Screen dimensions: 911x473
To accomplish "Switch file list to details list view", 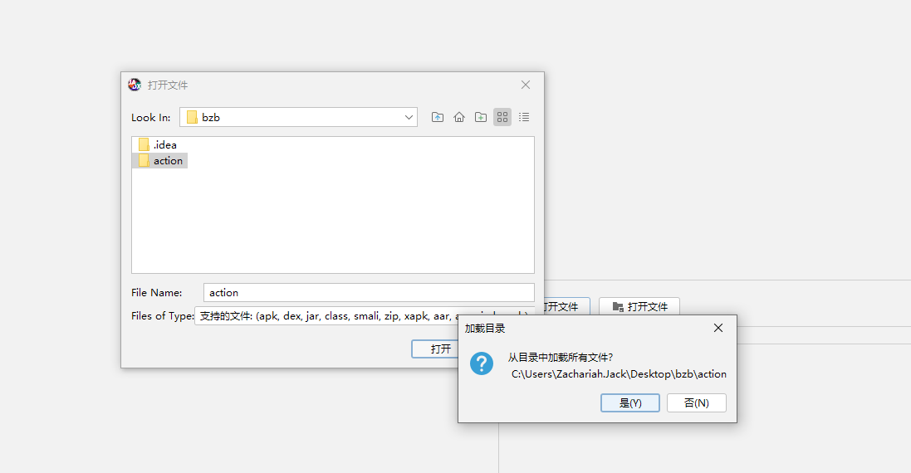I will (x=524, y=117).
